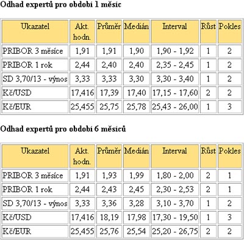Click the interval cell 2,30 - 2,53
This screenshot has height=241, width=244.
pyautogui.click(x=174, y=190)
